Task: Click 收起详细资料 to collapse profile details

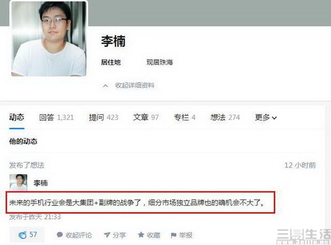Action: [135, 86]
